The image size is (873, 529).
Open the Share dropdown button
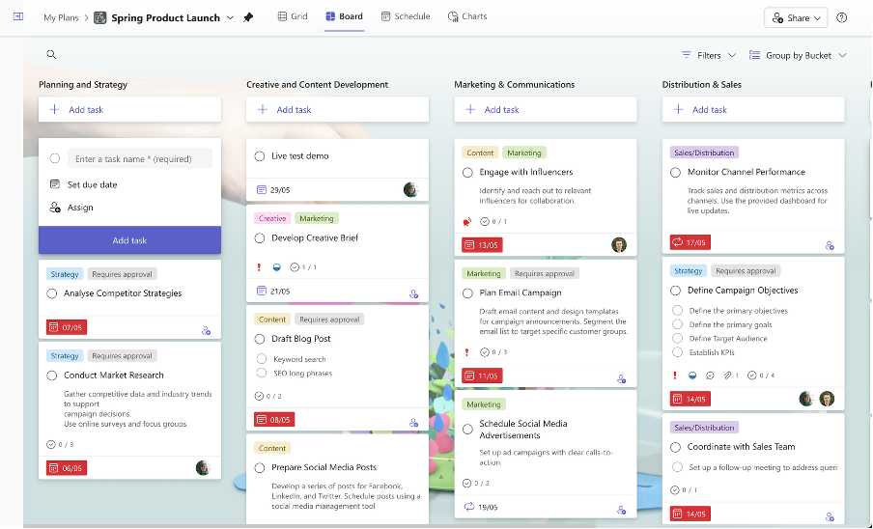797,17
